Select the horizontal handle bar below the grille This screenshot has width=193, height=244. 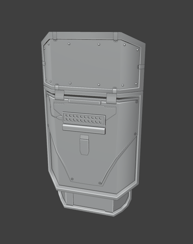(x=84, y=129)
